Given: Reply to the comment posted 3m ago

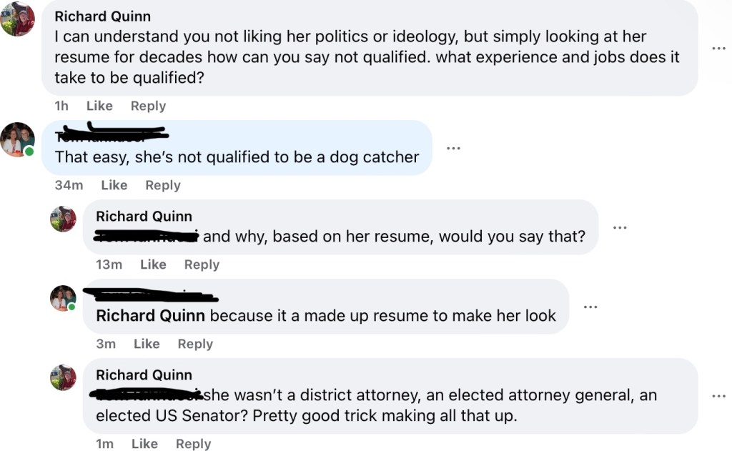Looking at the screenshot, I should (195, 344).
